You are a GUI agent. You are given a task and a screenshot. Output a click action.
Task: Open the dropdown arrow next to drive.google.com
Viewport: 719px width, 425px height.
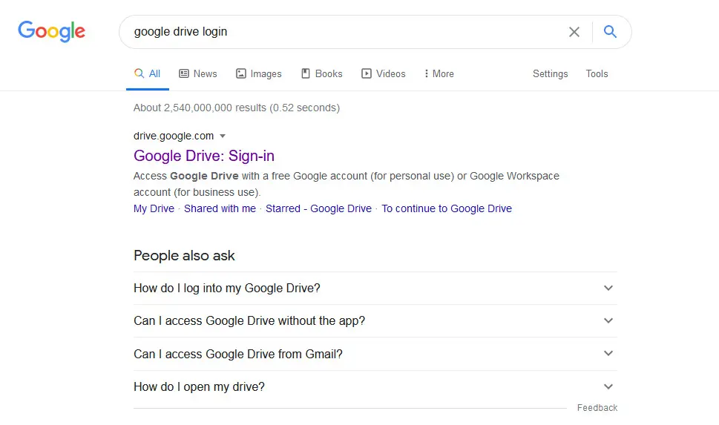[x=223, y=136]
